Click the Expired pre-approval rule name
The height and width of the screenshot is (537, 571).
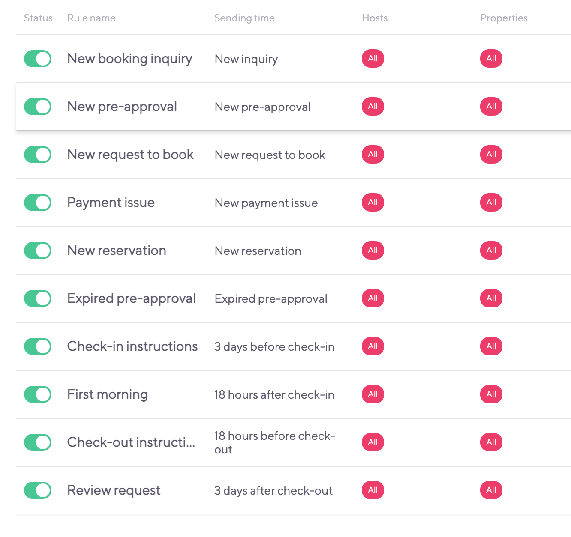coord(131,298)
